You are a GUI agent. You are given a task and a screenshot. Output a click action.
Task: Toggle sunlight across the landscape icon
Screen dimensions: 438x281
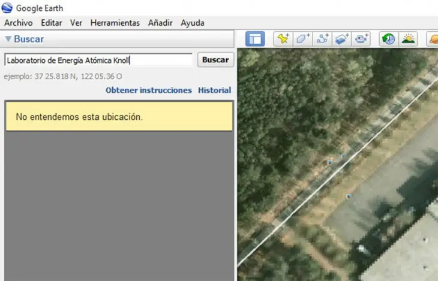pos(408,39)
